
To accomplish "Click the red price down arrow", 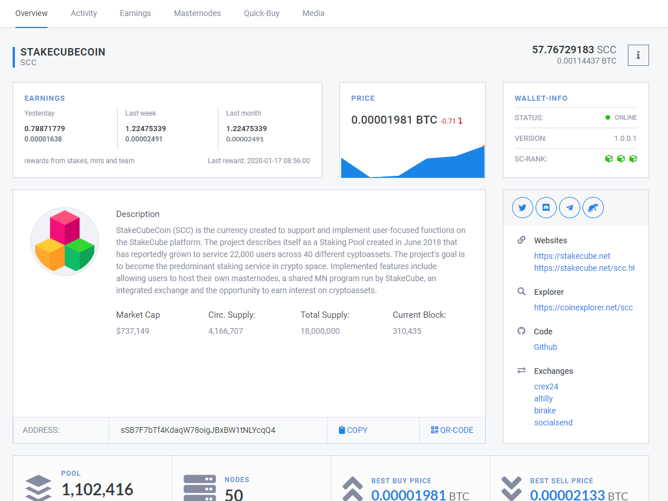I will (x=460, y=121).
